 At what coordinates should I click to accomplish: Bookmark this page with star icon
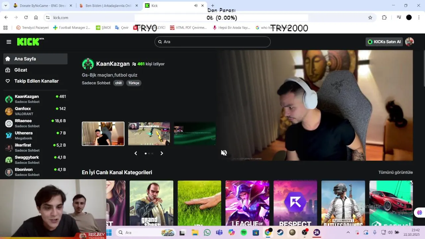tap(370, 18)
